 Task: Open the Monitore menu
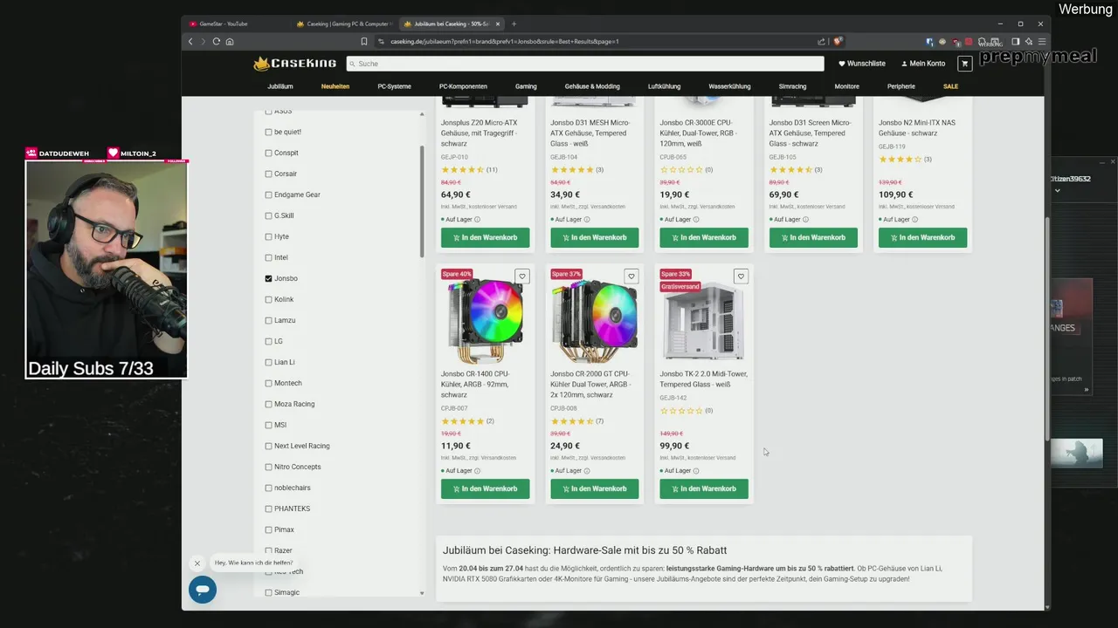[x=846, y=86]
